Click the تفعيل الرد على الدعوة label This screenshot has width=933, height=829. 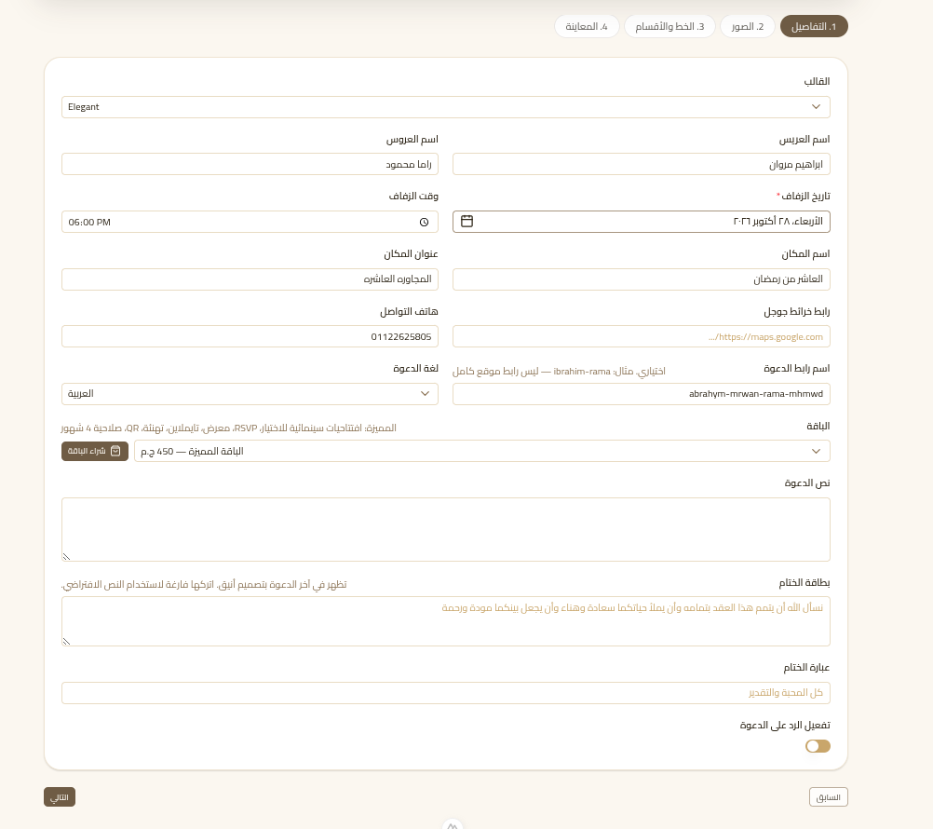tap(785, 725)
